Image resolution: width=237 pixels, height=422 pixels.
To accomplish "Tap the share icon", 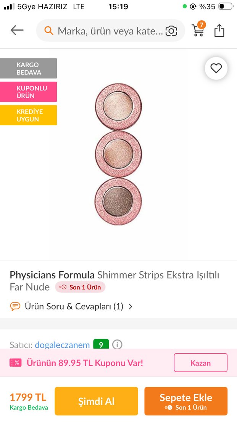I will click(x=219, y=31).
